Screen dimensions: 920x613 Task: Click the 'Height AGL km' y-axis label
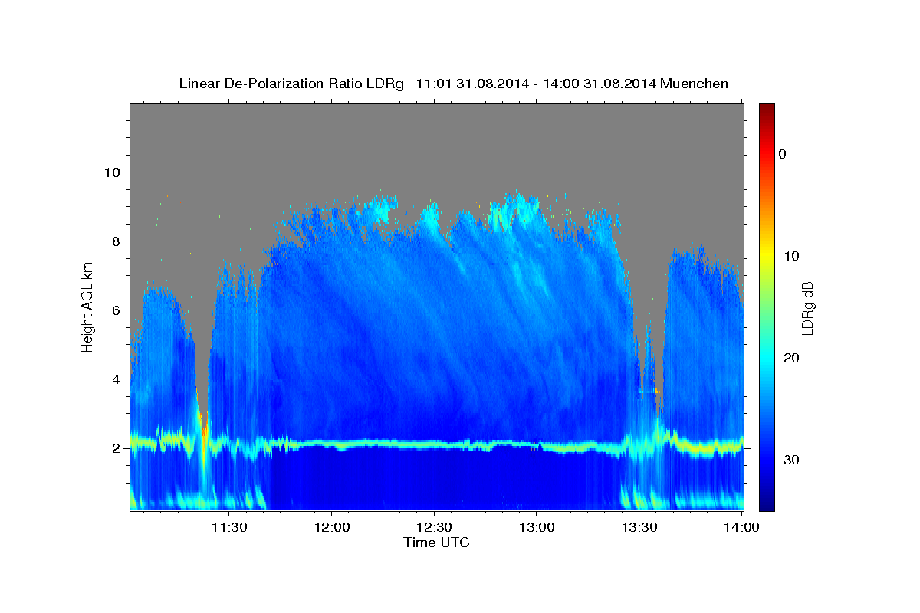coord(88,306)
